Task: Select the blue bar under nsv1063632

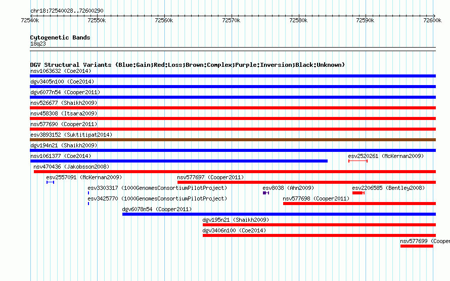Action: pos(233,76)
